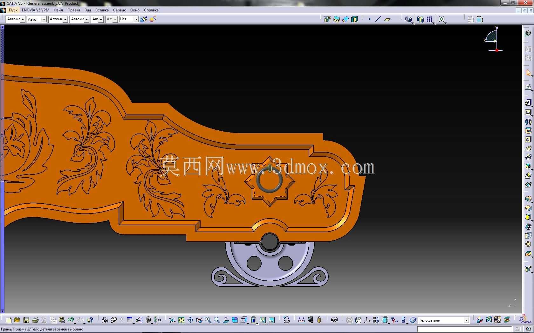Image resolution: width=534 pixels, height=333 pixels.
Task: Open the Measure Between ruler tool
Action: point(301,320)
